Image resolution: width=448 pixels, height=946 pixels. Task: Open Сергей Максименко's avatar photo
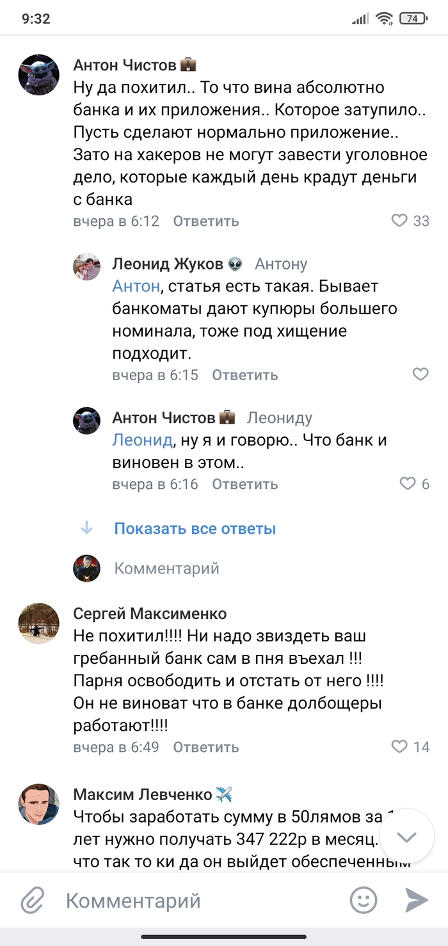[x=39, y=623]
